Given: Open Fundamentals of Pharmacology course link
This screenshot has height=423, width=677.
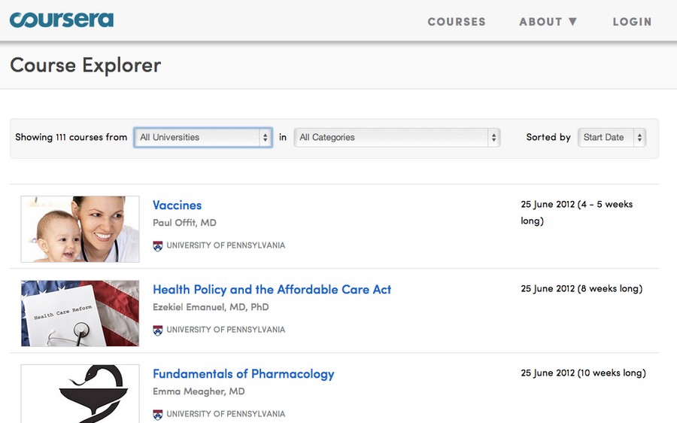Looking at the screenshot, I should (244, 374).
